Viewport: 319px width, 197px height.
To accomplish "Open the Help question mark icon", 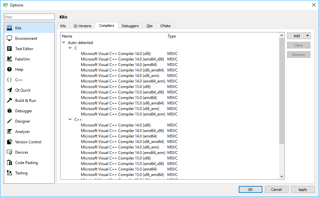I will [9, 70].
